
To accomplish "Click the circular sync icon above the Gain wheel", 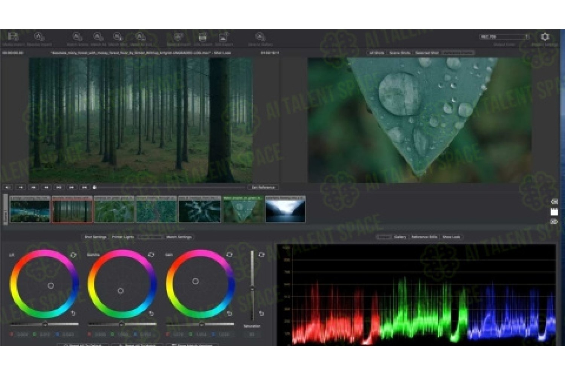I will pos(229,255).
